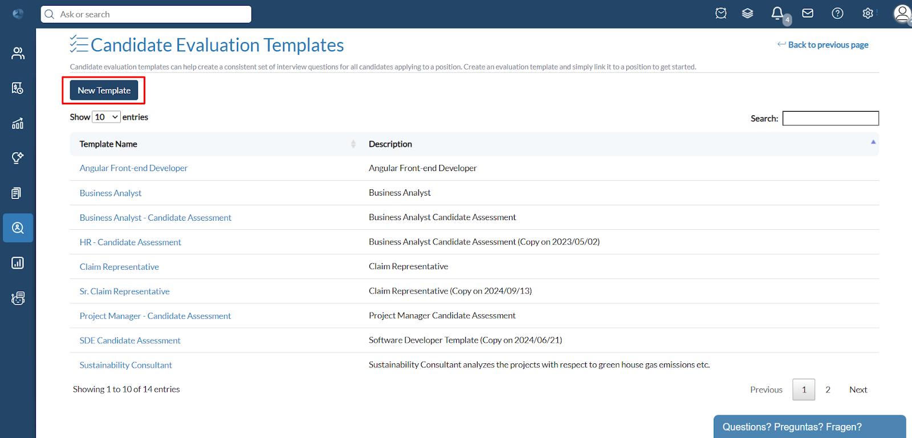Click the Next pagination button
This screenshot has width=912, height=438.
858,390
